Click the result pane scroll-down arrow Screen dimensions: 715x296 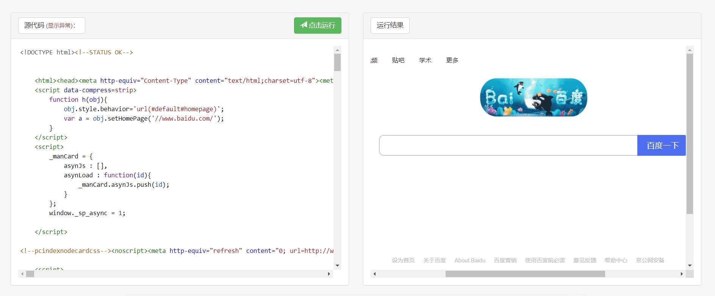point(690,266)
